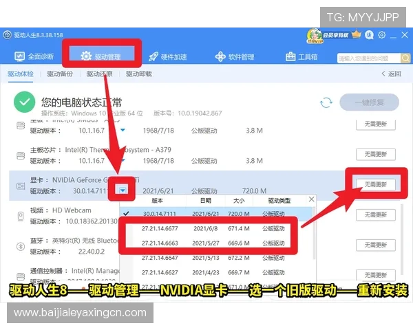Select driver version 27.21.14.6663 in list
The image size is (413, 330).
(216, 243)
